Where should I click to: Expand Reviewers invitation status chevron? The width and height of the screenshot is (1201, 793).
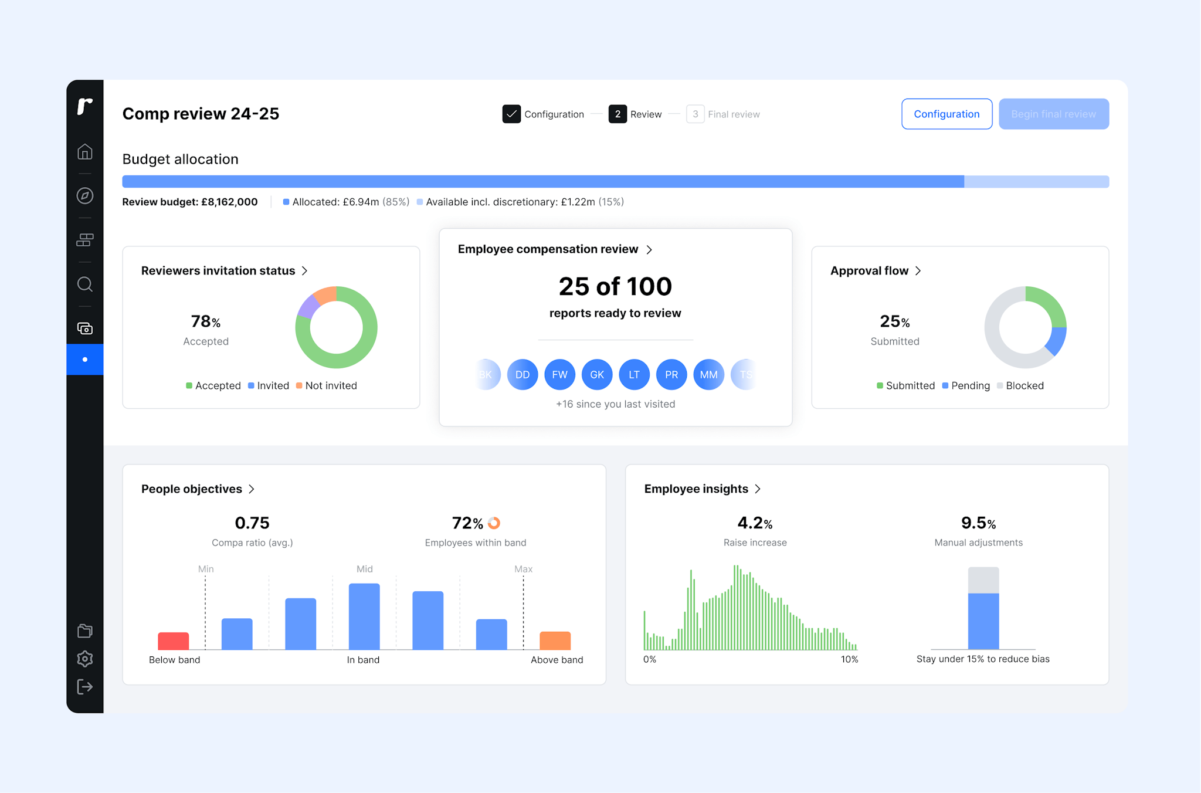(x=304, y=271)
